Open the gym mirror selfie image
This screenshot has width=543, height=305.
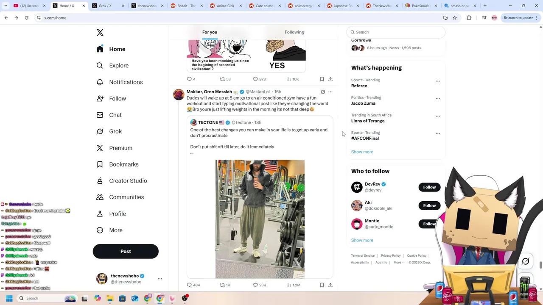pyautogui.click(x=260, y=219)
